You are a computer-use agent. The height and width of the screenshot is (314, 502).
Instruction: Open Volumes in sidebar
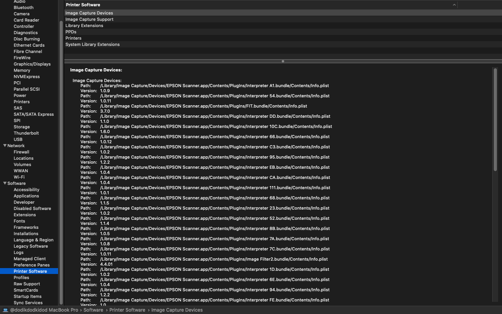22,164
